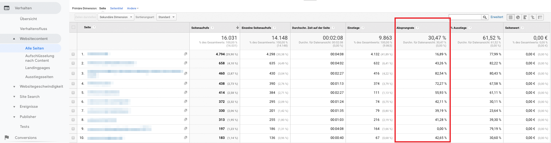Tick the checkbox for row 3
The width and height of the screenshot is (551, 143).
(73, 73)
